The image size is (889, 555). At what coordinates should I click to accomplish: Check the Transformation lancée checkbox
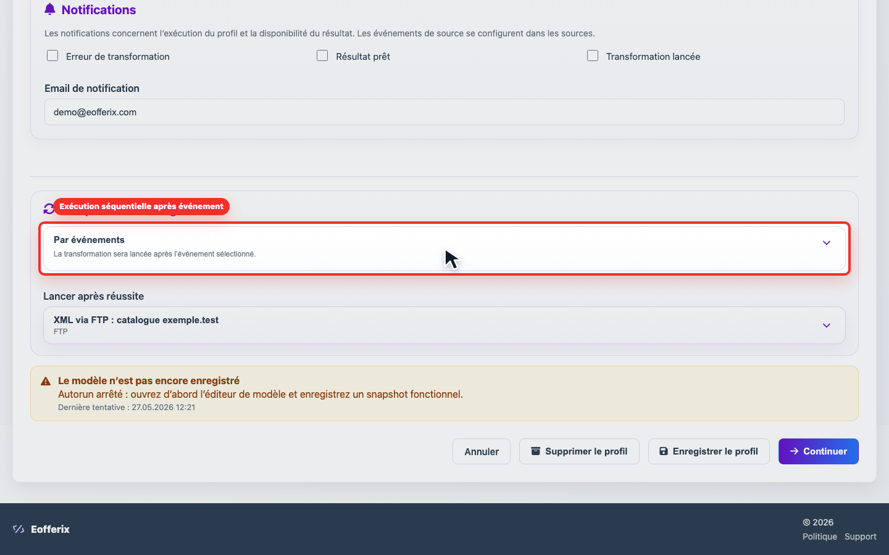tap(593, 56)
